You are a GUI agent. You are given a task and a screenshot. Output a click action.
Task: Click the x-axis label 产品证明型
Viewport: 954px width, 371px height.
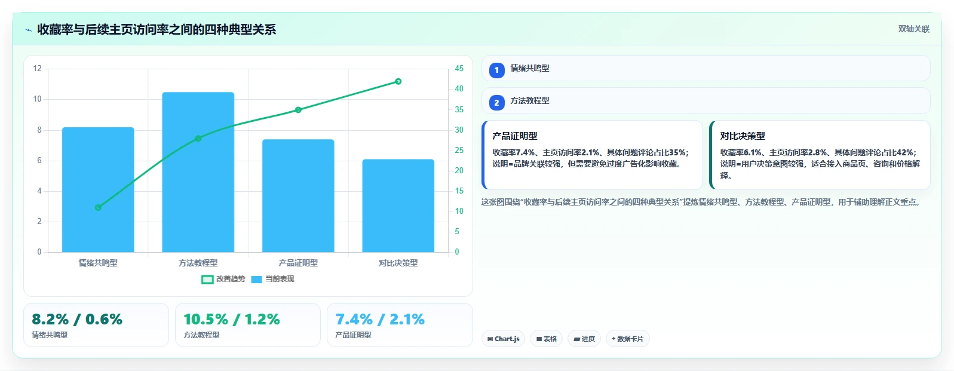[x=298, y=263]
